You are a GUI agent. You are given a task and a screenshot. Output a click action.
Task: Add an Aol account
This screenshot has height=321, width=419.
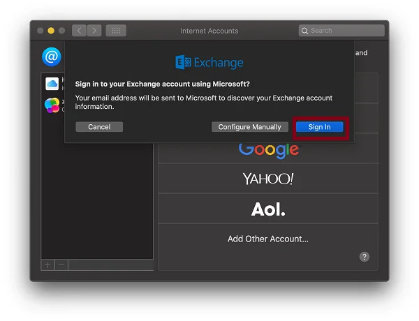coord(268,209)
